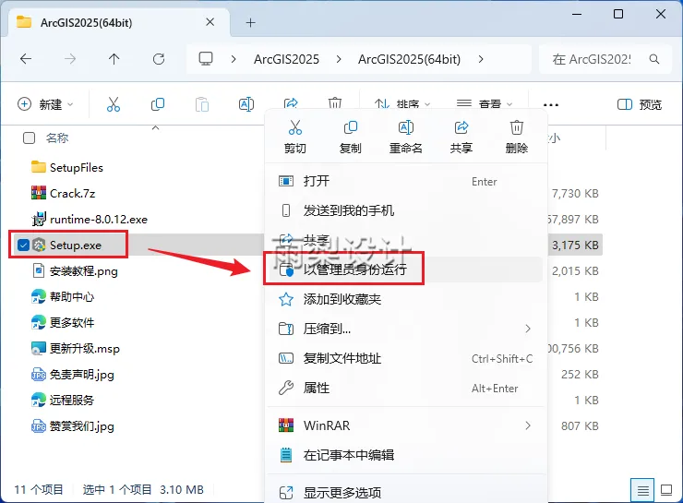
Task: Open the 排序 sort dropdown
Action: pyautogui.click(x=402, y=103)
